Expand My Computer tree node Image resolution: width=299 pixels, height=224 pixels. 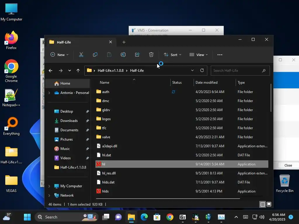(49, 186)
